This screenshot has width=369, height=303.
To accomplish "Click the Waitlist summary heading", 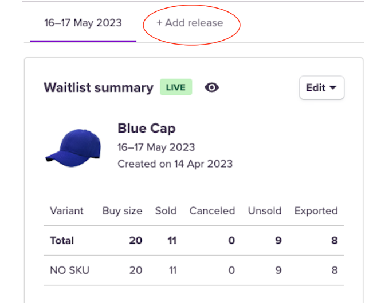I will point(99,88).
